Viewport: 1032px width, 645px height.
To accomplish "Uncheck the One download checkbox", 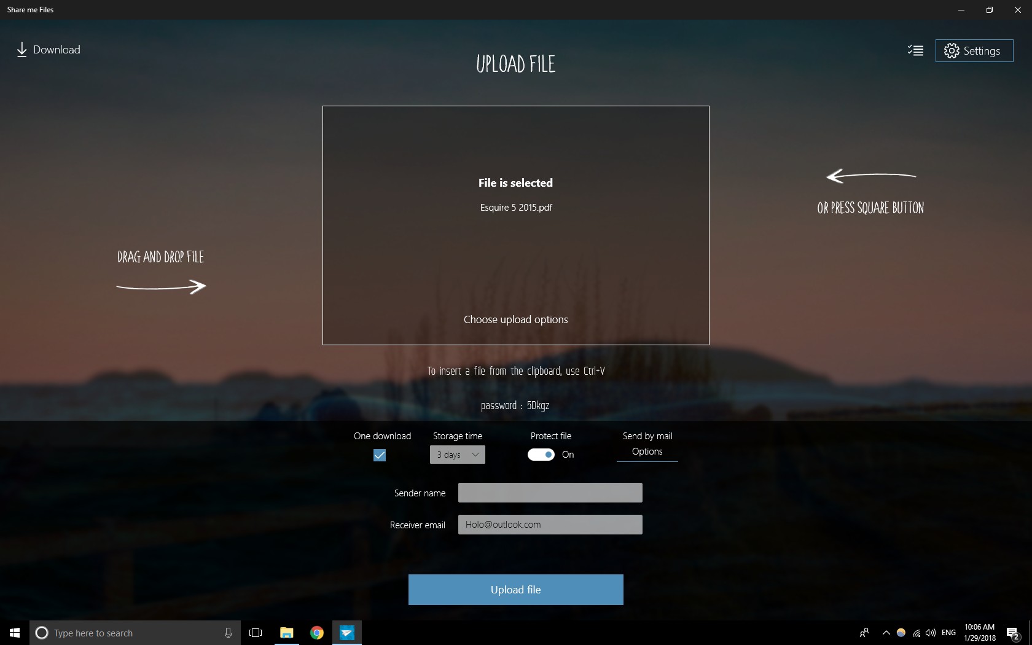I will tap(380, 455).
